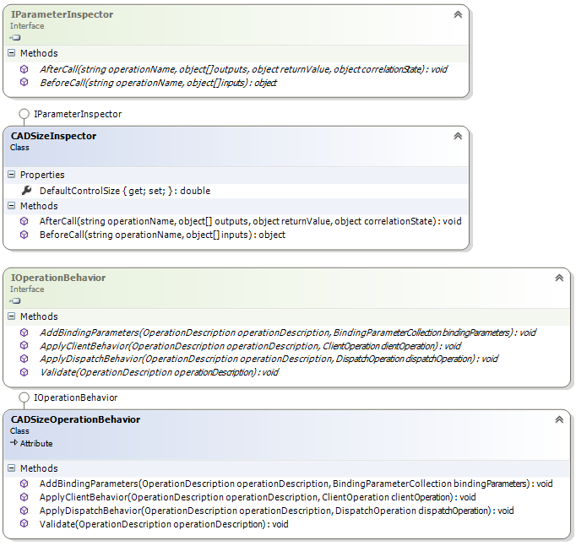Viewport: 576px width, 546px height.
Task: Click the wrench icon beside DefaultControlSize property
Action: [25, 191]
